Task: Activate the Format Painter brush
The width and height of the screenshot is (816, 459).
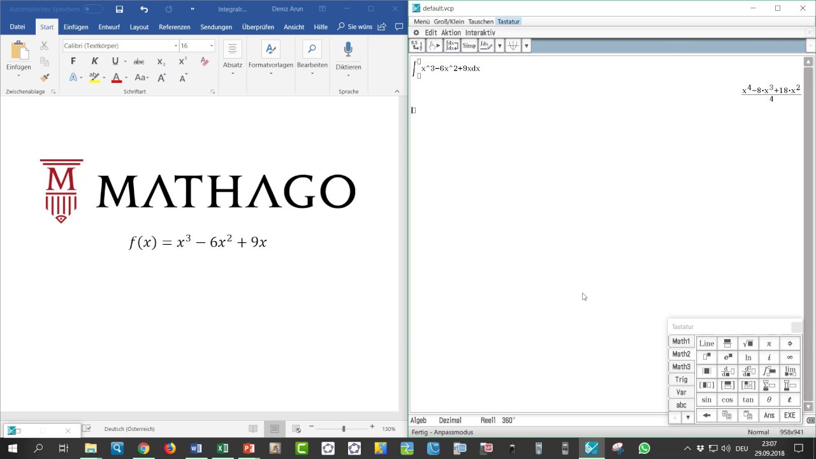Action: pyautogui.click(x=44, y=78)
